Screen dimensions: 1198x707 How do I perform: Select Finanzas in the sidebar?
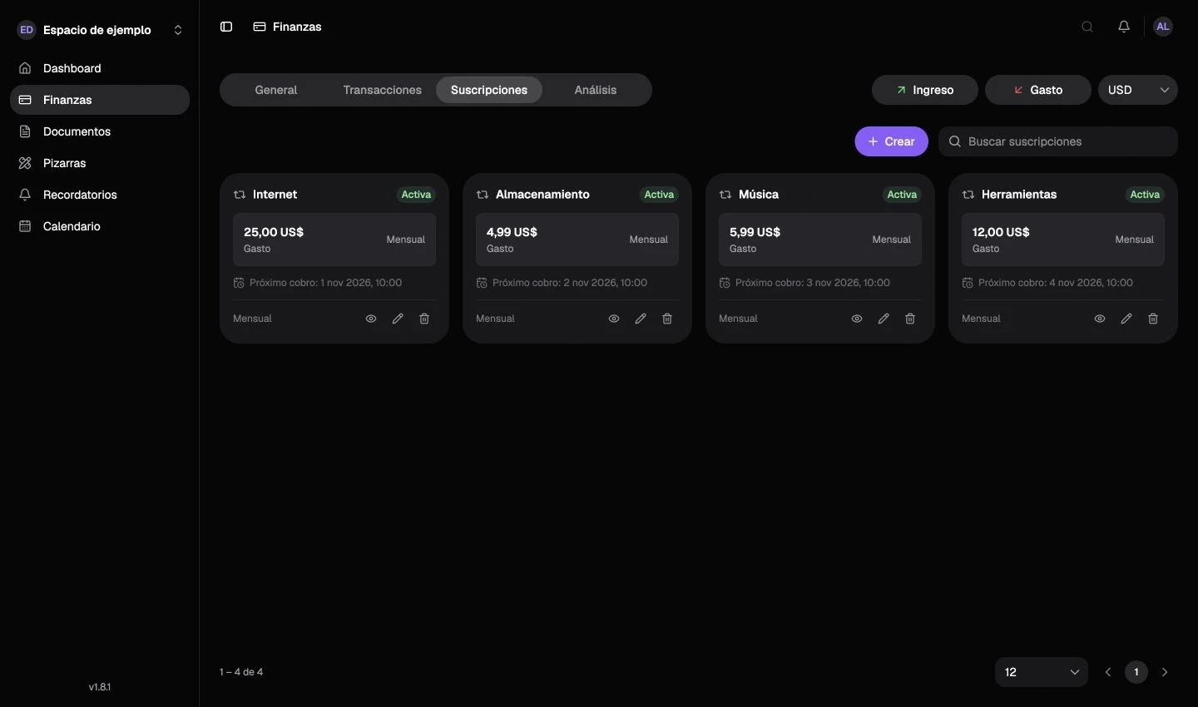[100, 100]
